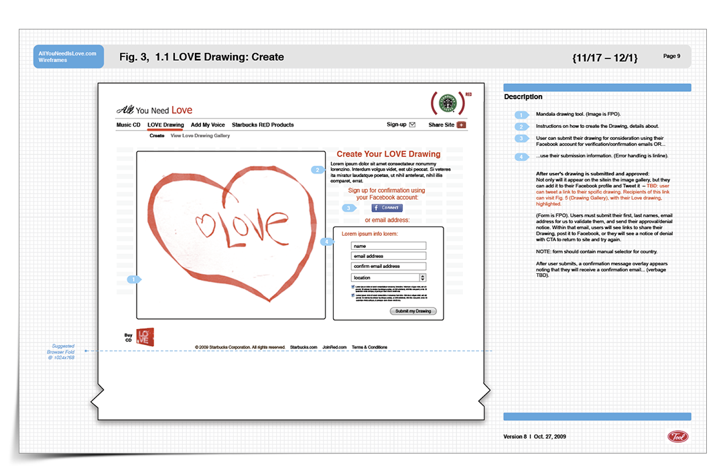Click 'Sign up for confirmation using' text
This screenshot has width=725, height=473.
pos(387,190)
